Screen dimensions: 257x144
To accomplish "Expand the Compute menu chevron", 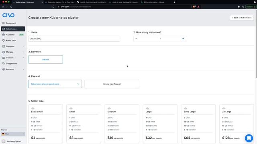I will 23,46.
